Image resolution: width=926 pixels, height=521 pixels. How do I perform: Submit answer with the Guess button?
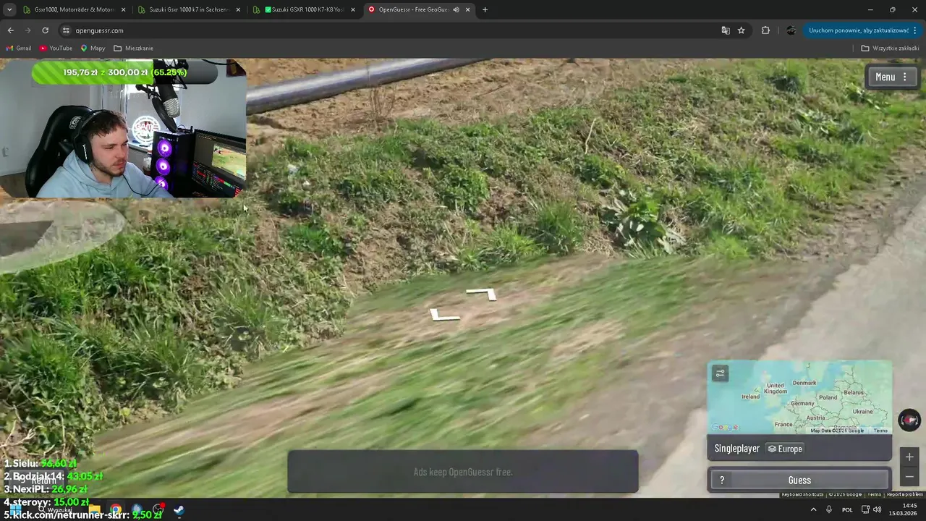[799, 480]
